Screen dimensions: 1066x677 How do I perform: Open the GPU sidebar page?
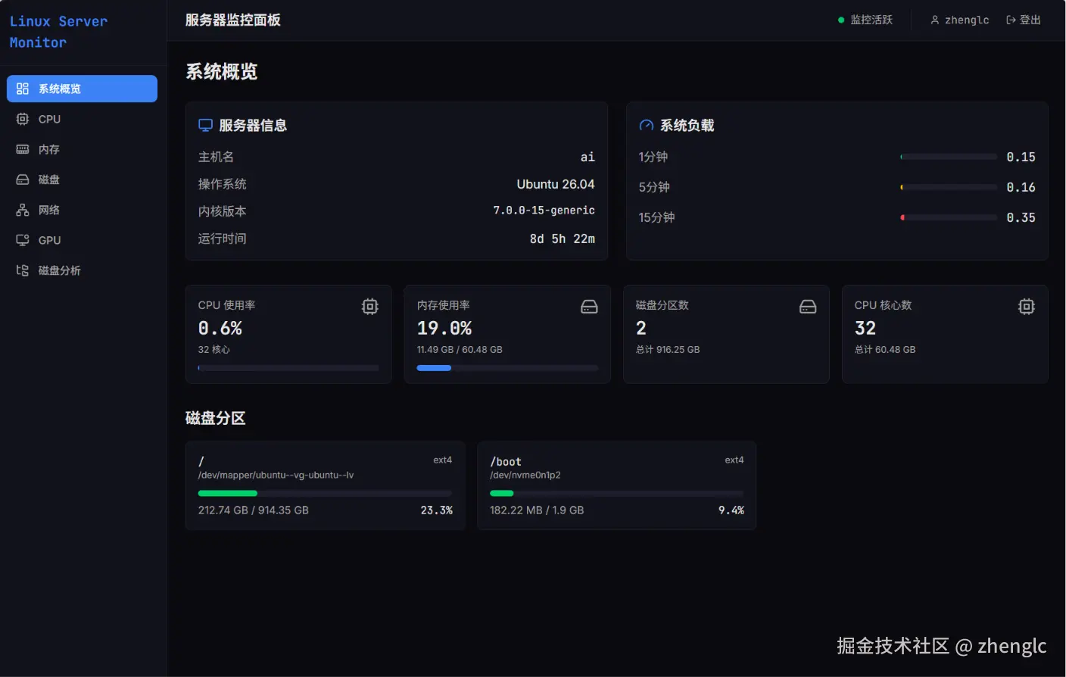pos(82,240)
